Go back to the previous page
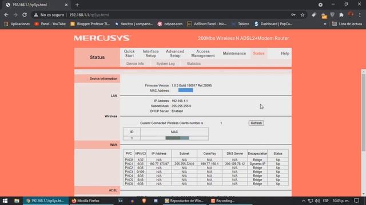Viewport: 366px width, 205px height. tap(6, 15)
